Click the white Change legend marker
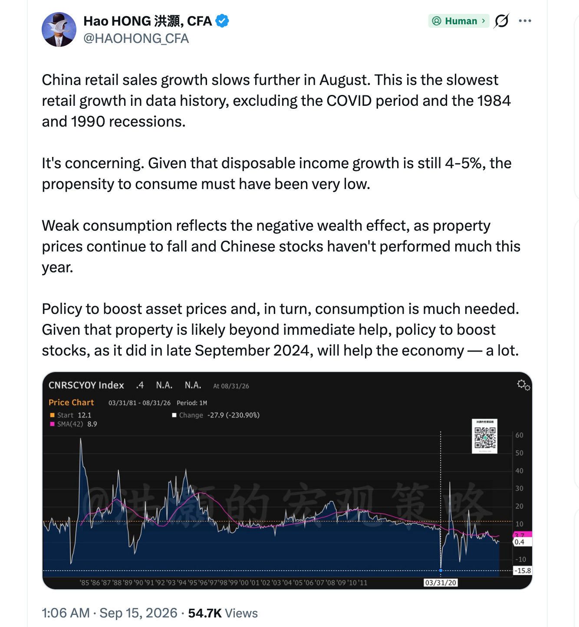Screen dimensions: 579x627 click(x=174, y=415)
